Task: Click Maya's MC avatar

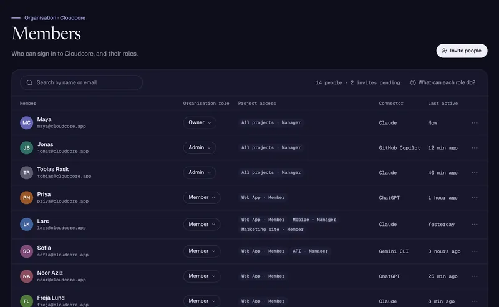Action: (x=26, y=122)
